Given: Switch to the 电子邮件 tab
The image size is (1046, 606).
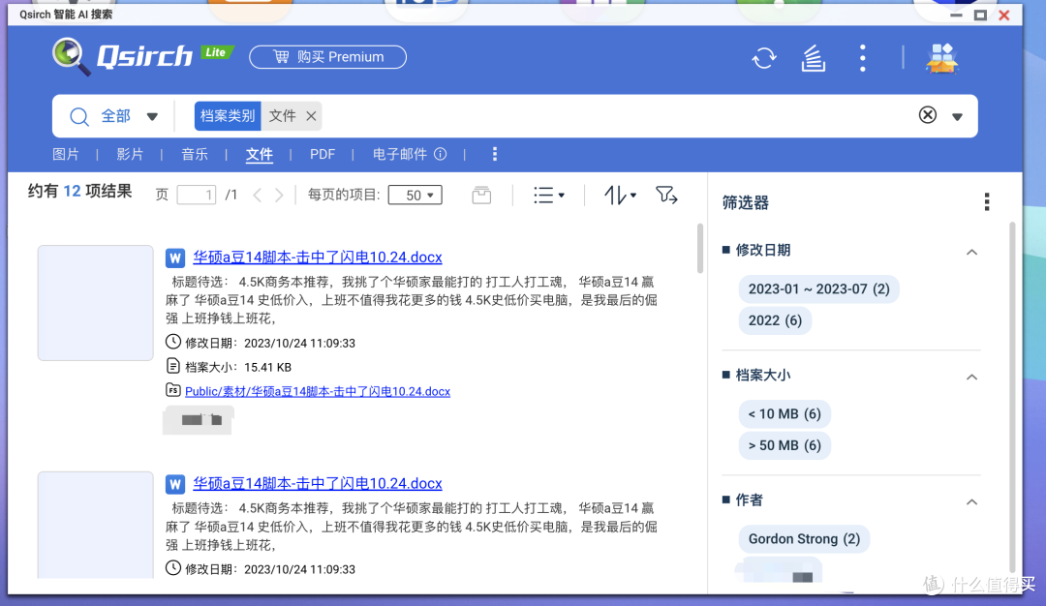Looking at the screenshot, I should [x=400, y=154].
